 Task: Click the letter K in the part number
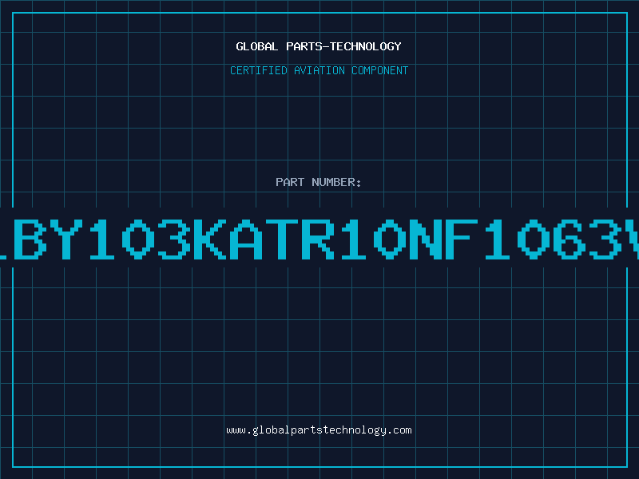[209, 239]
